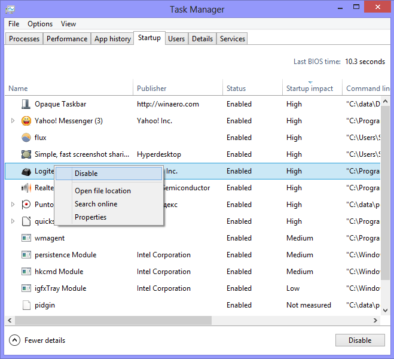Click the Hyperdesktop publisher cell

[159, 154]
